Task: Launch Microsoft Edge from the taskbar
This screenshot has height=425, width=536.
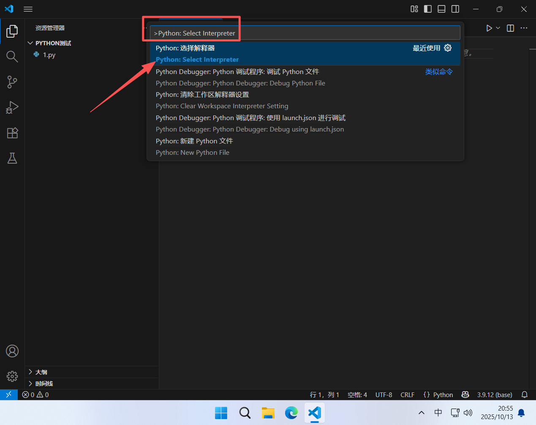Action: tap(291, 413)
